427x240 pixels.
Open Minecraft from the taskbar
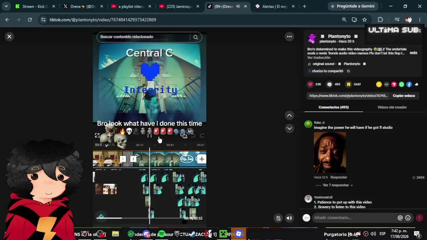point(223,234)
